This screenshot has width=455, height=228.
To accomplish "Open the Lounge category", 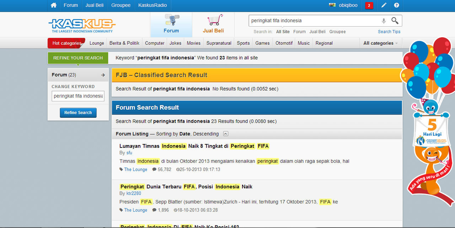I will [97, 43].
